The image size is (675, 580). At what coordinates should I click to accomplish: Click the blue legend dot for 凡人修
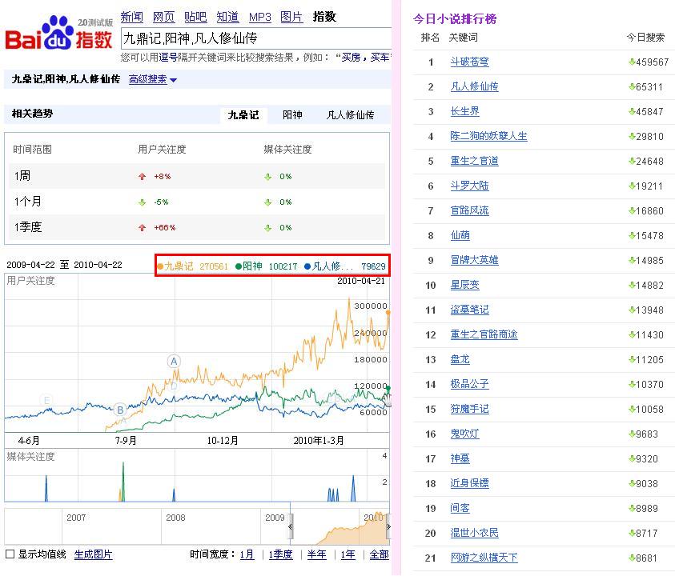pos(307,266)
